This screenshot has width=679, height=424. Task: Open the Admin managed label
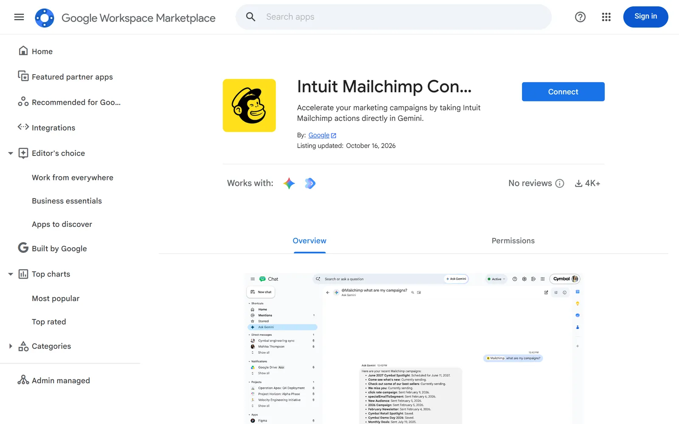pyautogui.click(x=61, y=381)
